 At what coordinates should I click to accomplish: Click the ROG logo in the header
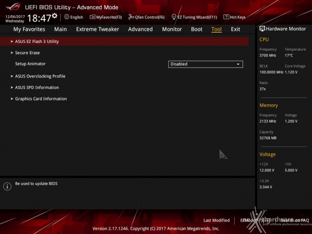[13, 7]
